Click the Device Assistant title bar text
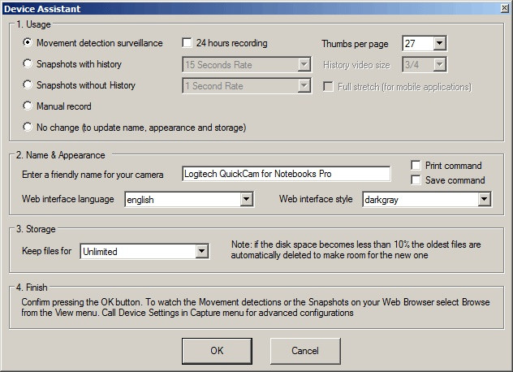Viewport: 513px width, 372px height. (42, 8)
